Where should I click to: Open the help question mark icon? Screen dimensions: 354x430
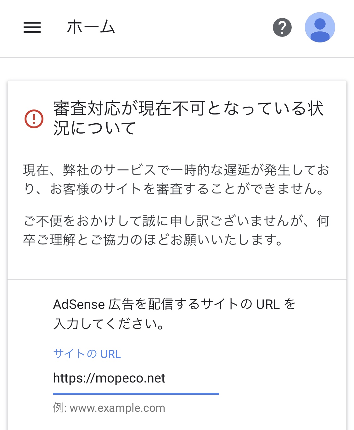click(282, 27)
